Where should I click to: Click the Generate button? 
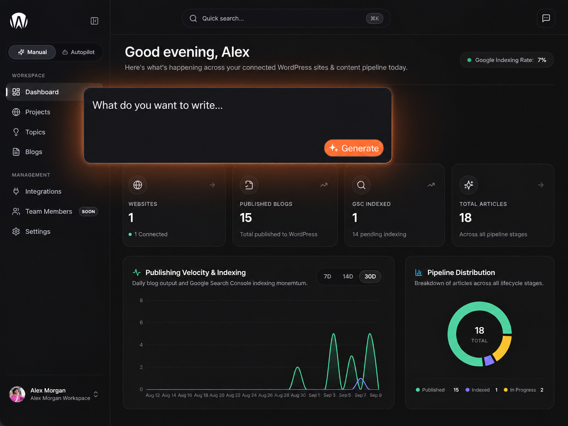(x=354, y=148)
